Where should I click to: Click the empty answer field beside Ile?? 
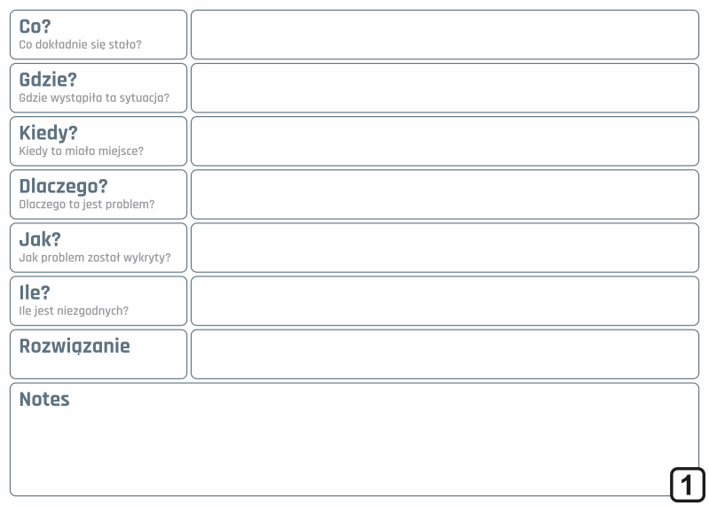(x=445, y=301)
